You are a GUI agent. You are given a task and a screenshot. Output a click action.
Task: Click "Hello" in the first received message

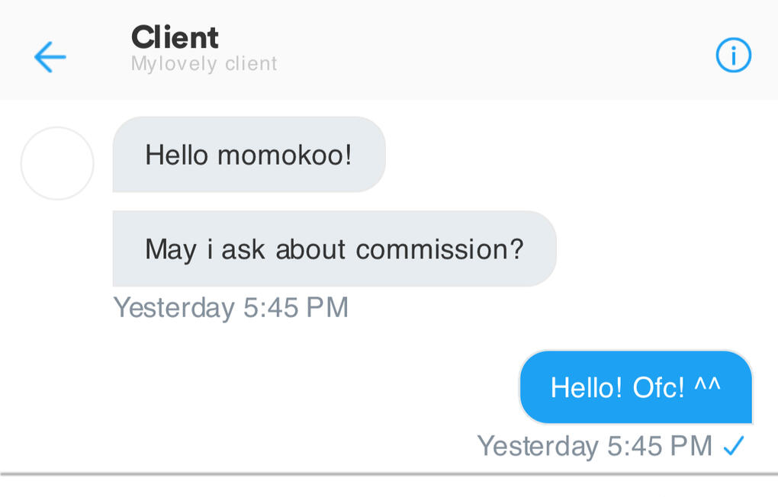click(x=176, y=155)
